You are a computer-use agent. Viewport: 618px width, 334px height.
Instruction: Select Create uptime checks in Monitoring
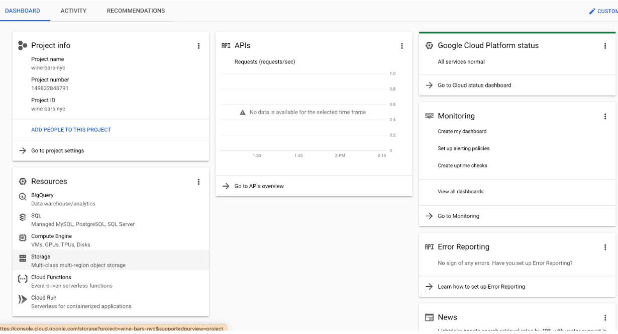[x=462, y=165]
